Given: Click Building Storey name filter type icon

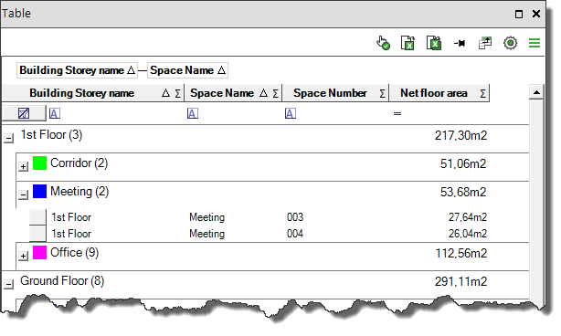Looking at the screenshot, I should click(x=55, y=113).
